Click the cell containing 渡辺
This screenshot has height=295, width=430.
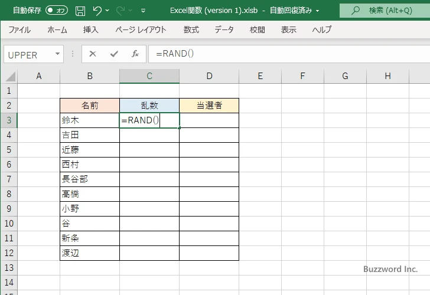click(90, 253)
